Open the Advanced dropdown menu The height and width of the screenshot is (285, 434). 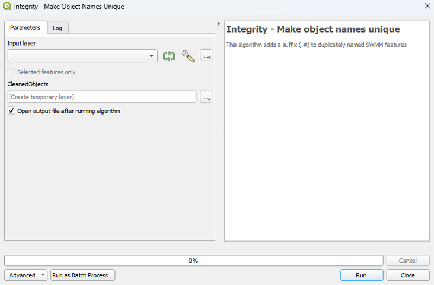point(25,275)
